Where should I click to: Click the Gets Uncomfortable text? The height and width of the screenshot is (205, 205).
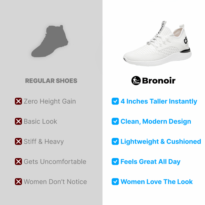click(x=55, y=162)
